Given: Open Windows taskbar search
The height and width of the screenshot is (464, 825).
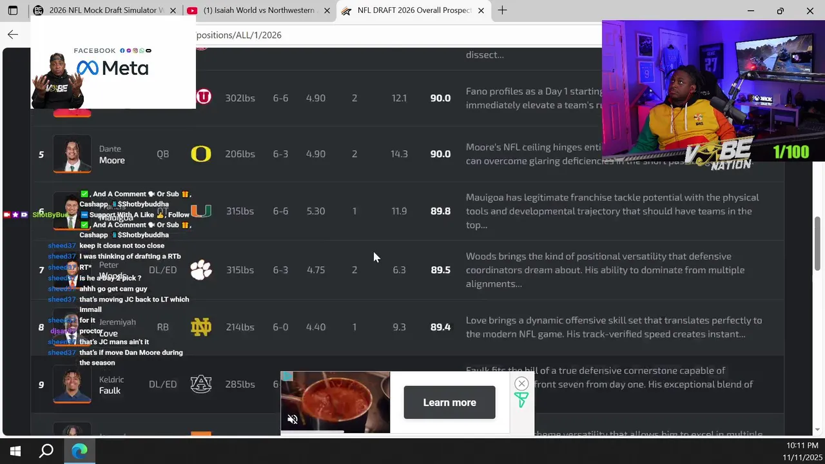Looking at the screenshot, I should [x=46, y=451].
